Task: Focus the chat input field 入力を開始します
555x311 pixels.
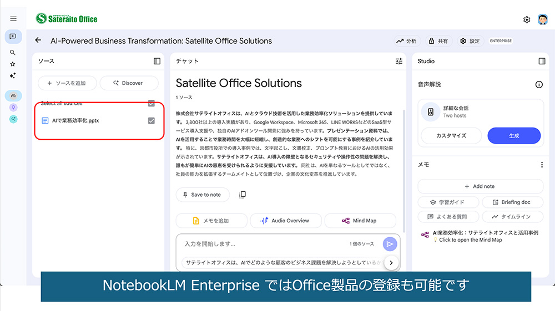Action: tap(261, 244)
